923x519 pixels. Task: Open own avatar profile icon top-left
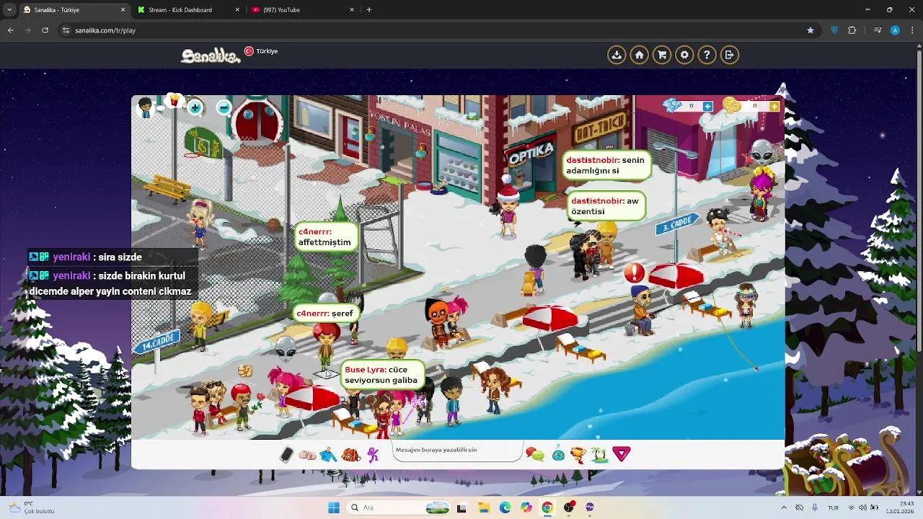click(x=146, y=108)
